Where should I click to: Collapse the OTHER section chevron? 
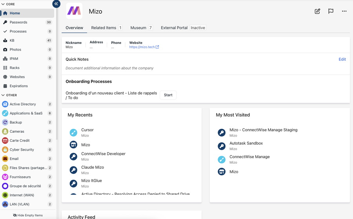coord(3,95)
